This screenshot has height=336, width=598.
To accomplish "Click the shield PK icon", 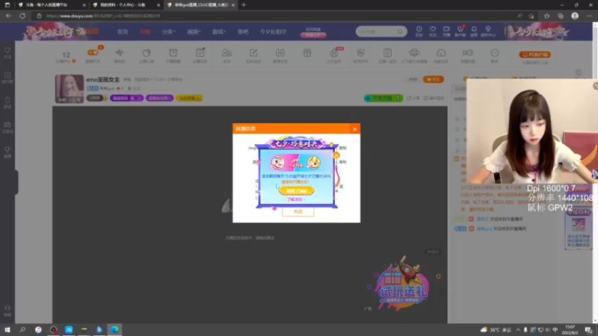I will tap(361, 52).
